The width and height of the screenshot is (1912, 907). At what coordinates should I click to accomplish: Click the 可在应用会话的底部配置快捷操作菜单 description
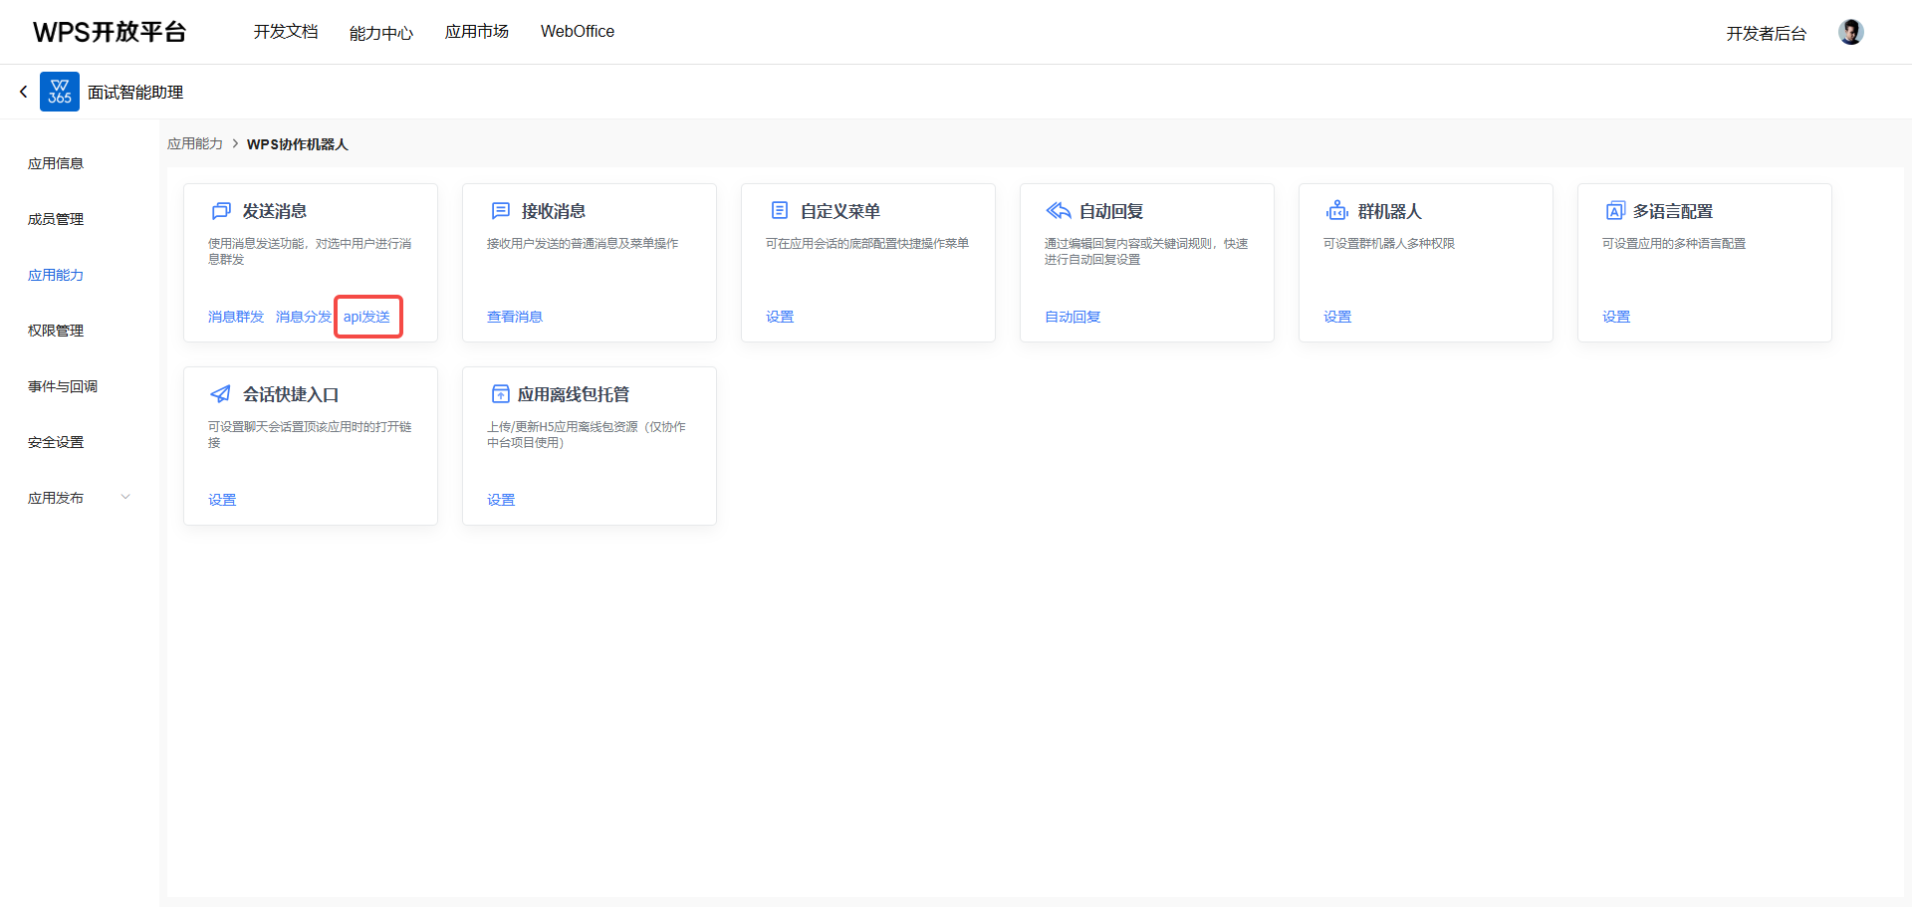(867, 243)
